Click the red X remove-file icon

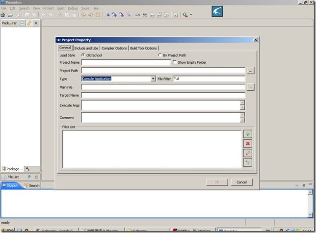click(247, 143)
